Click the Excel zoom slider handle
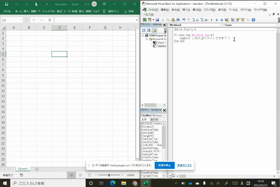The height and width of the screenshot is (187, 280). 109,175
